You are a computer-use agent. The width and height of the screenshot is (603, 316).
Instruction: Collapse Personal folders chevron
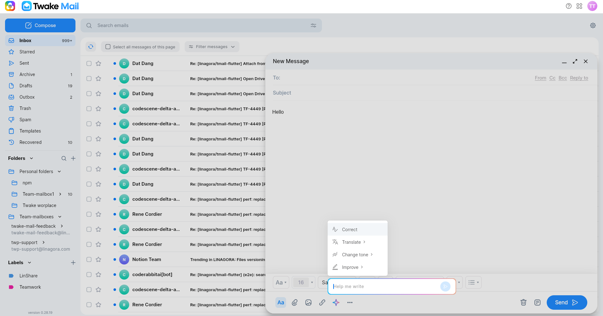point(59,172)
